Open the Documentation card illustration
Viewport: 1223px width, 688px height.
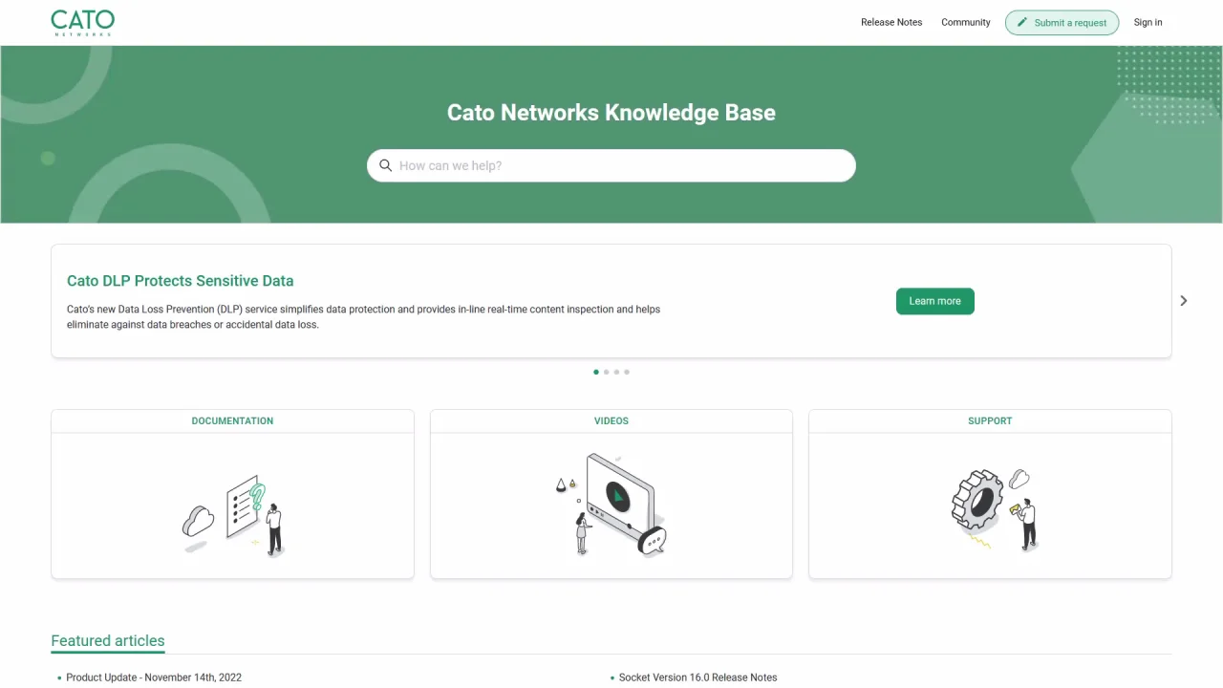233,516
